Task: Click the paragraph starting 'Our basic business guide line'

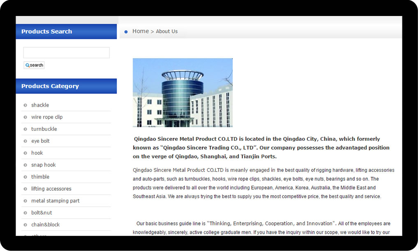Action: [x=261, y=228]
